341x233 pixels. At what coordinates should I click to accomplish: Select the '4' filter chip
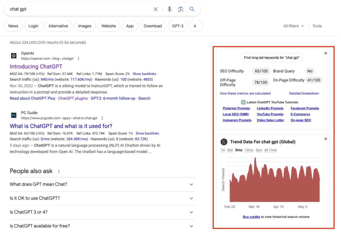click(x=196, y=26)
